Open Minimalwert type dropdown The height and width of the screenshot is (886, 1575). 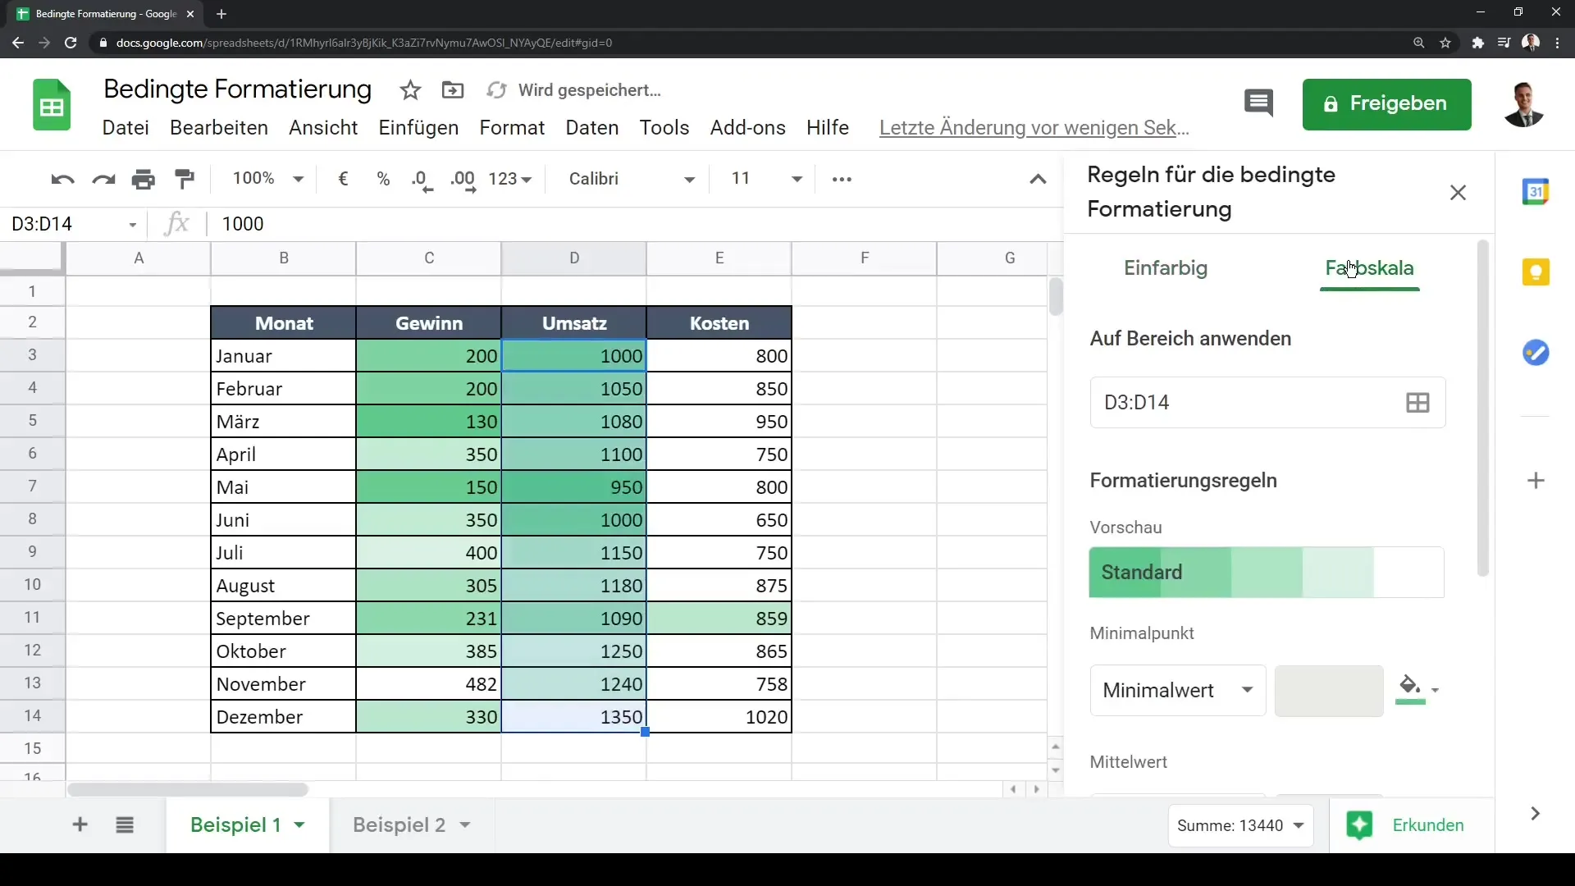[x=1177, y=690]
